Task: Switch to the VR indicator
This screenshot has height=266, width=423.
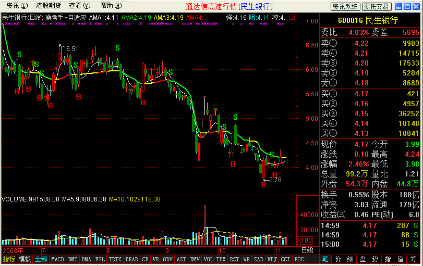Action: 155,259
